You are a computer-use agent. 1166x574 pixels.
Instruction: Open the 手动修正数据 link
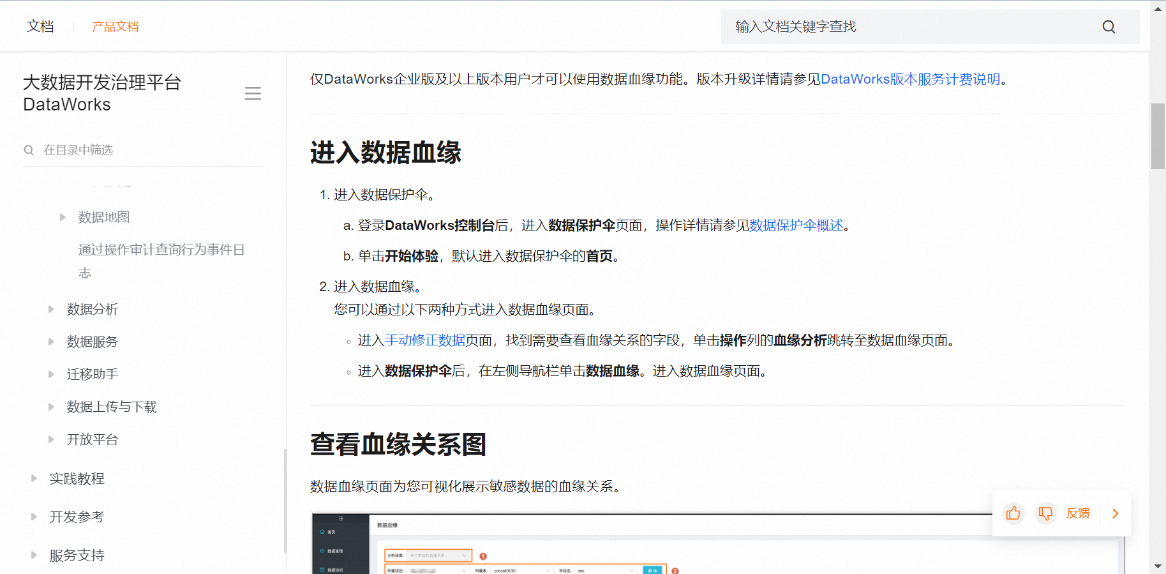pyautogui.click(x=425, y=340)
